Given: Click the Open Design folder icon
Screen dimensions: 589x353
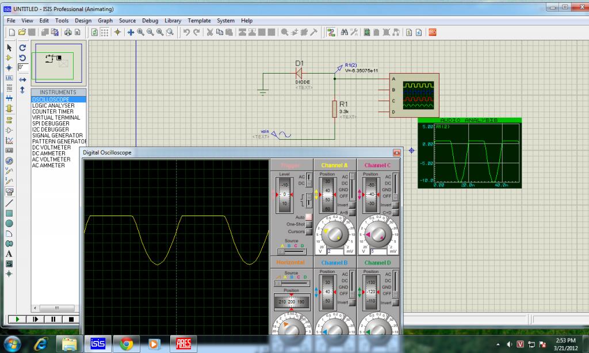Looking at the screenshot, I should (22, 32).
